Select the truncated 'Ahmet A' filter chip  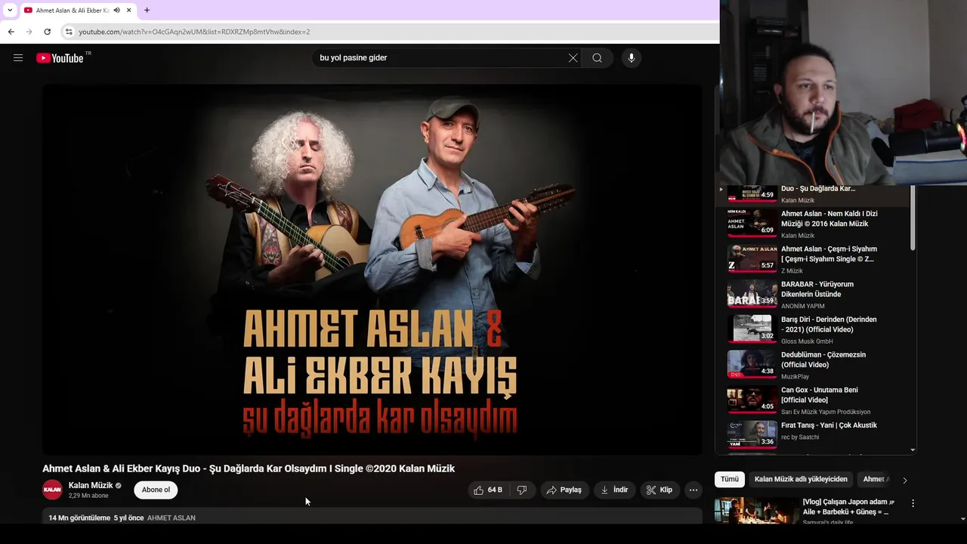(x=875, y=479)
